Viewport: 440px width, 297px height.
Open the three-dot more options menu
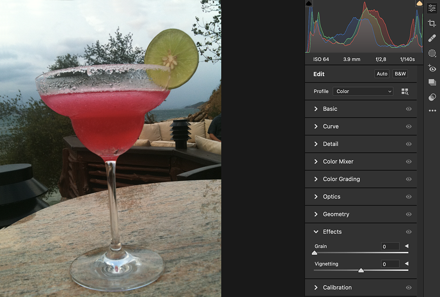[x=433, y=111]
